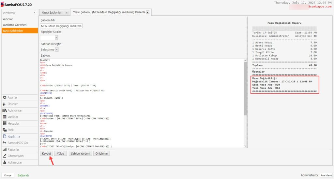
Task: Select Yazıcı Şablonları in the side menu
Action: coord(20,31)
